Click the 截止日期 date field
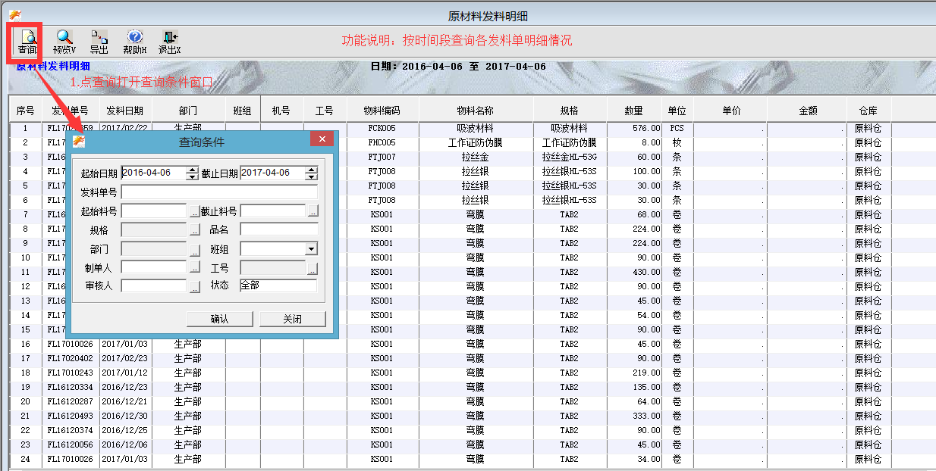Image resolution: width=936 pixels, height=471 pixels. click(273, 173)
